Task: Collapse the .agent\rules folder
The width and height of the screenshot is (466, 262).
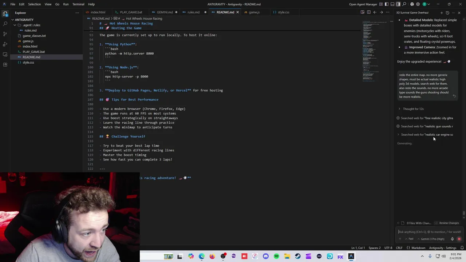Action: click(31, 25)
